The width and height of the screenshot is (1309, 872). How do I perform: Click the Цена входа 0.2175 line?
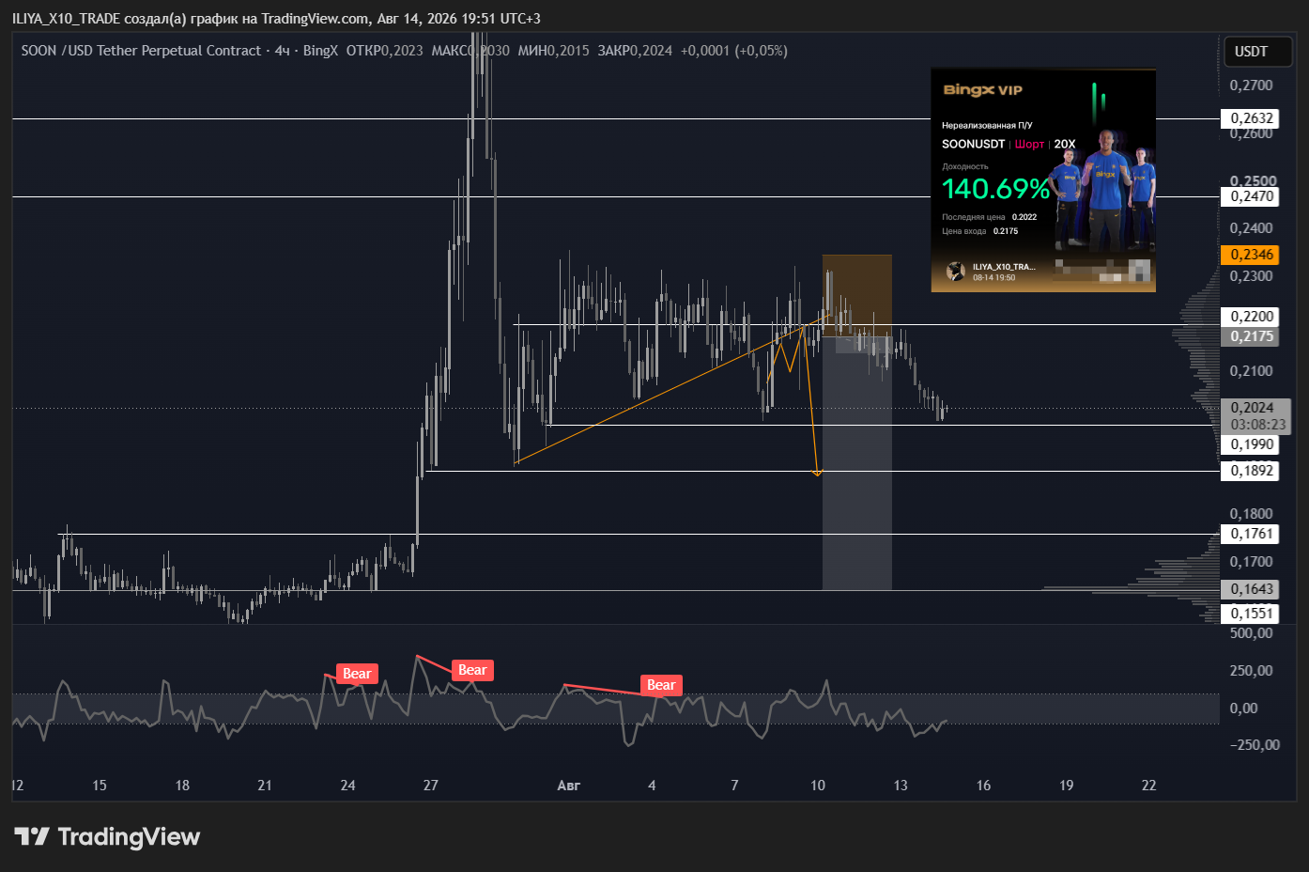(x=979, y=231)
